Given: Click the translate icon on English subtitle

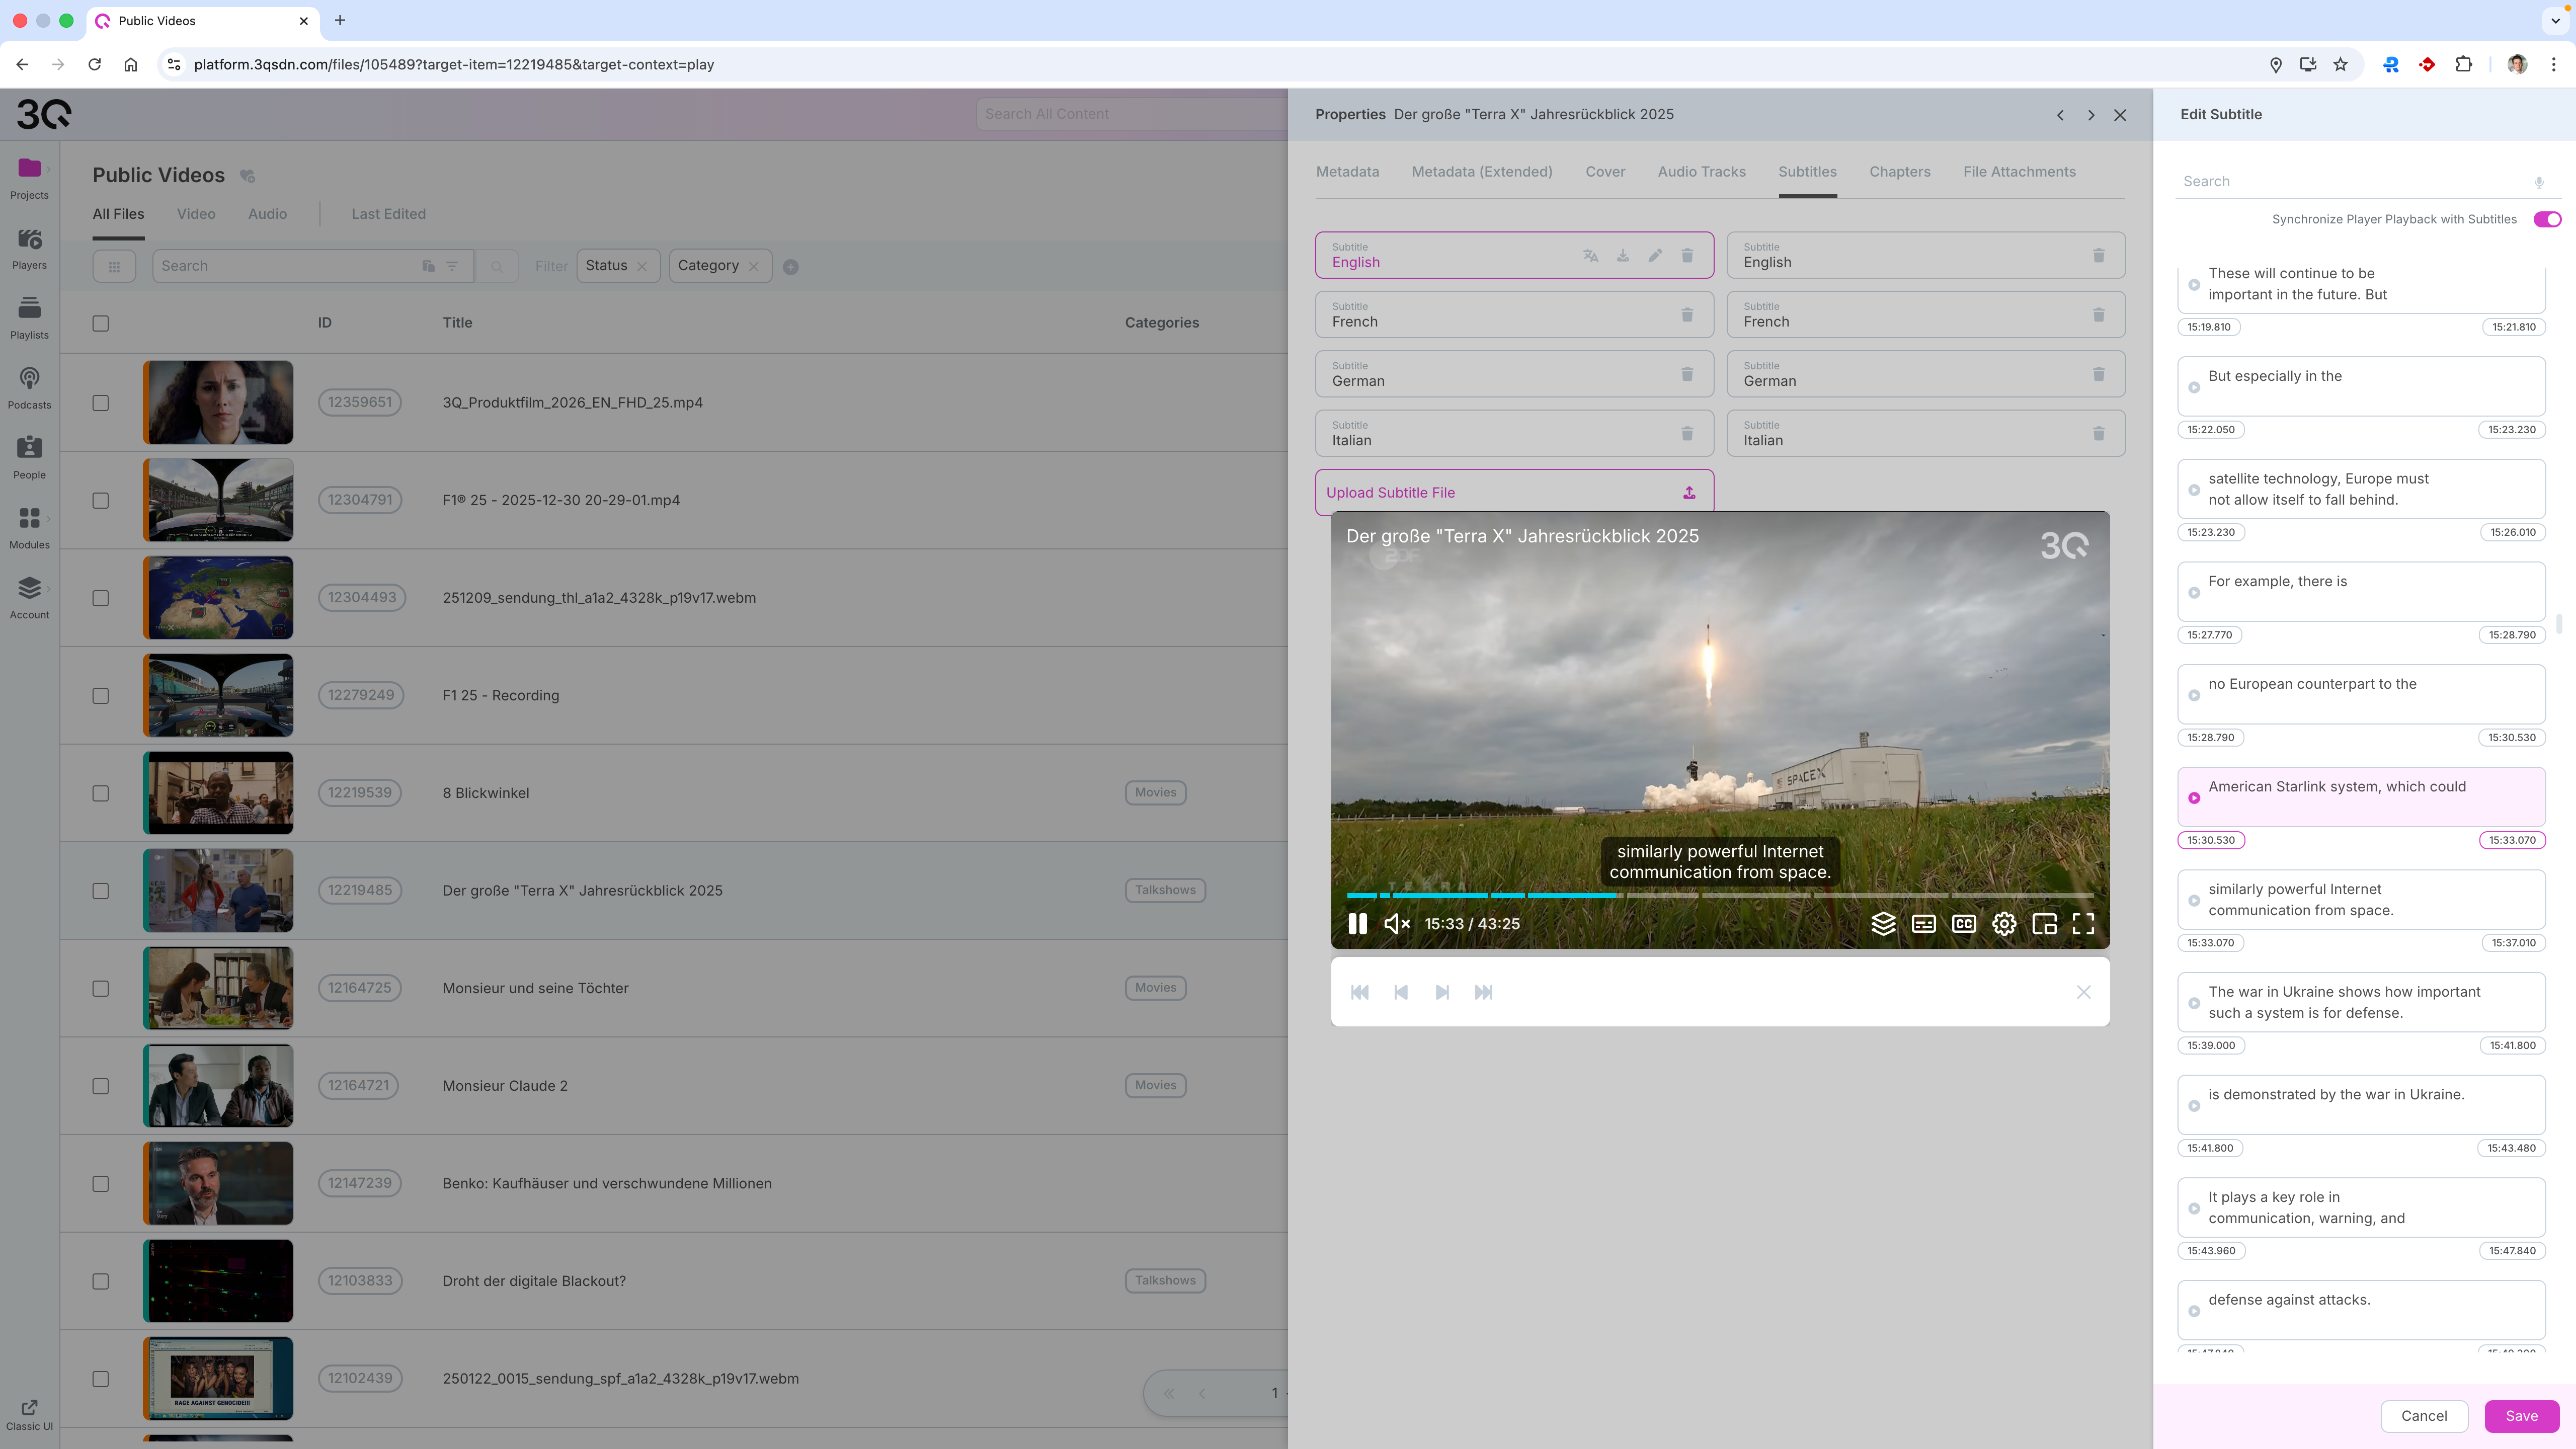Looking at the screenshot, I should [1590, 256].
